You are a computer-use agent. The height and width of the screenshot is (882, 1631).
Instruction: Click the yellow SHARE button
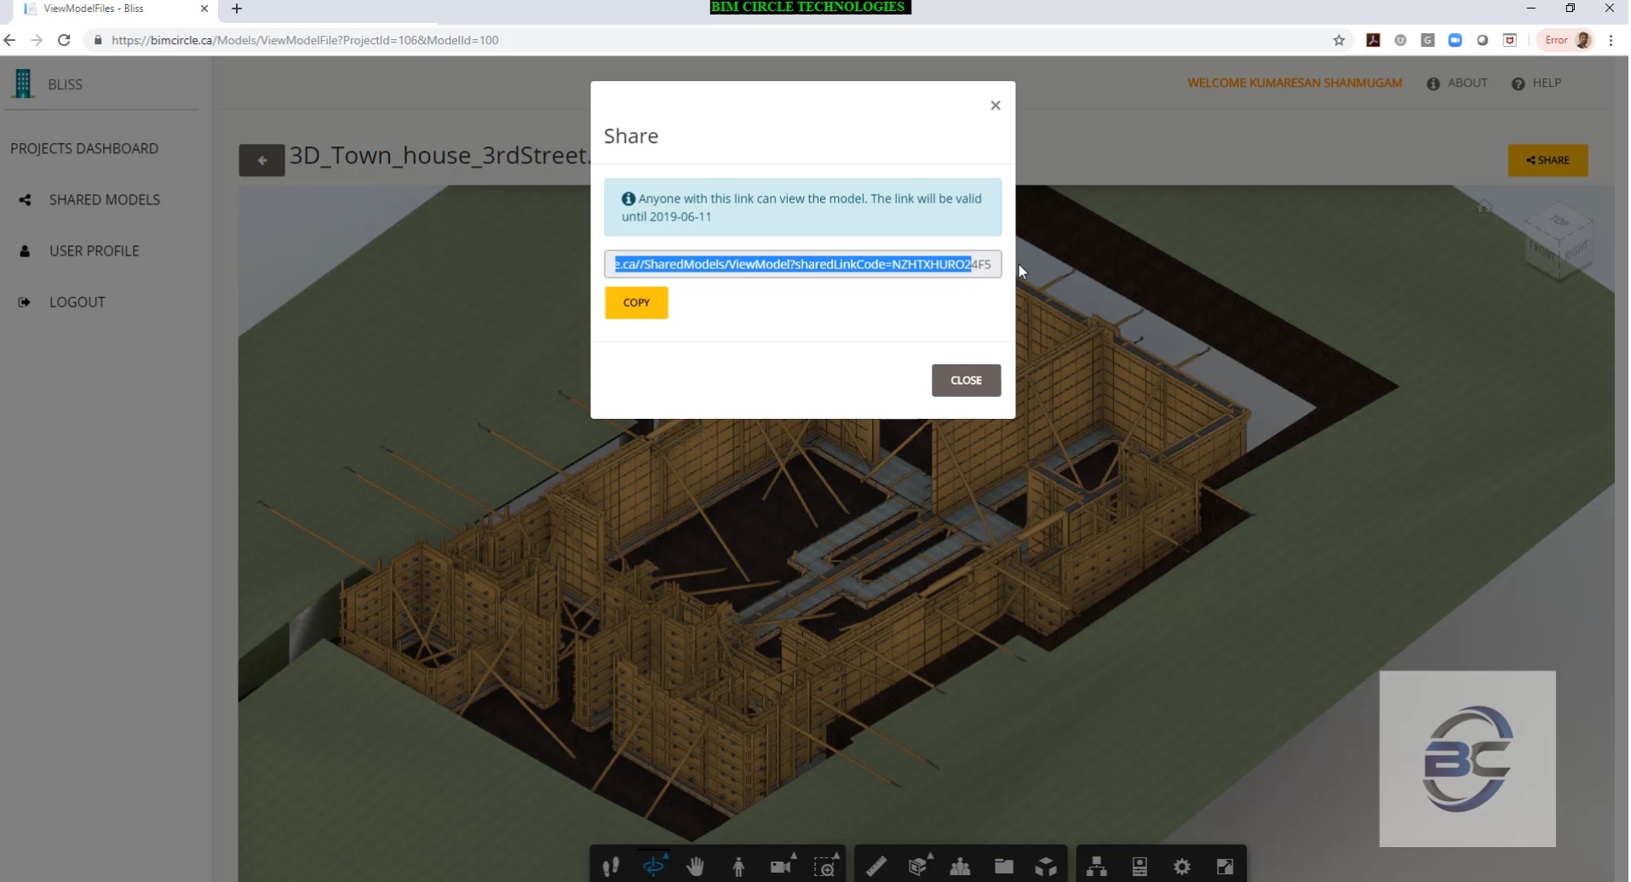(1548, 160)
